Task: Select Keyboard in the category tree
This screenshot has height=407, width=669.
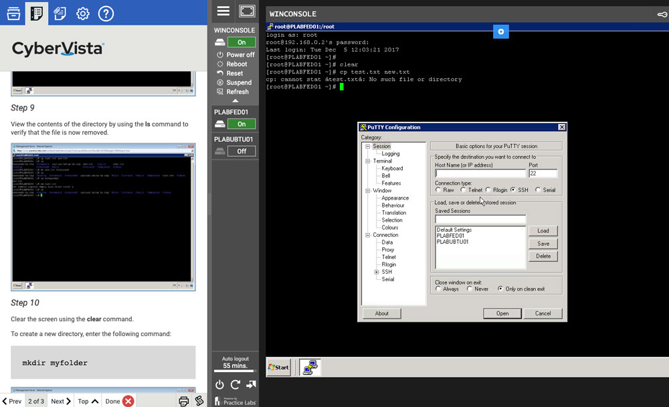Action: (x=392, y=168)
